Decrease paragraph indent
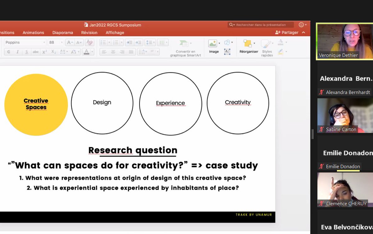Image resolution: width=373 pixels, height=234 pixels. click(x=130, y=43)
